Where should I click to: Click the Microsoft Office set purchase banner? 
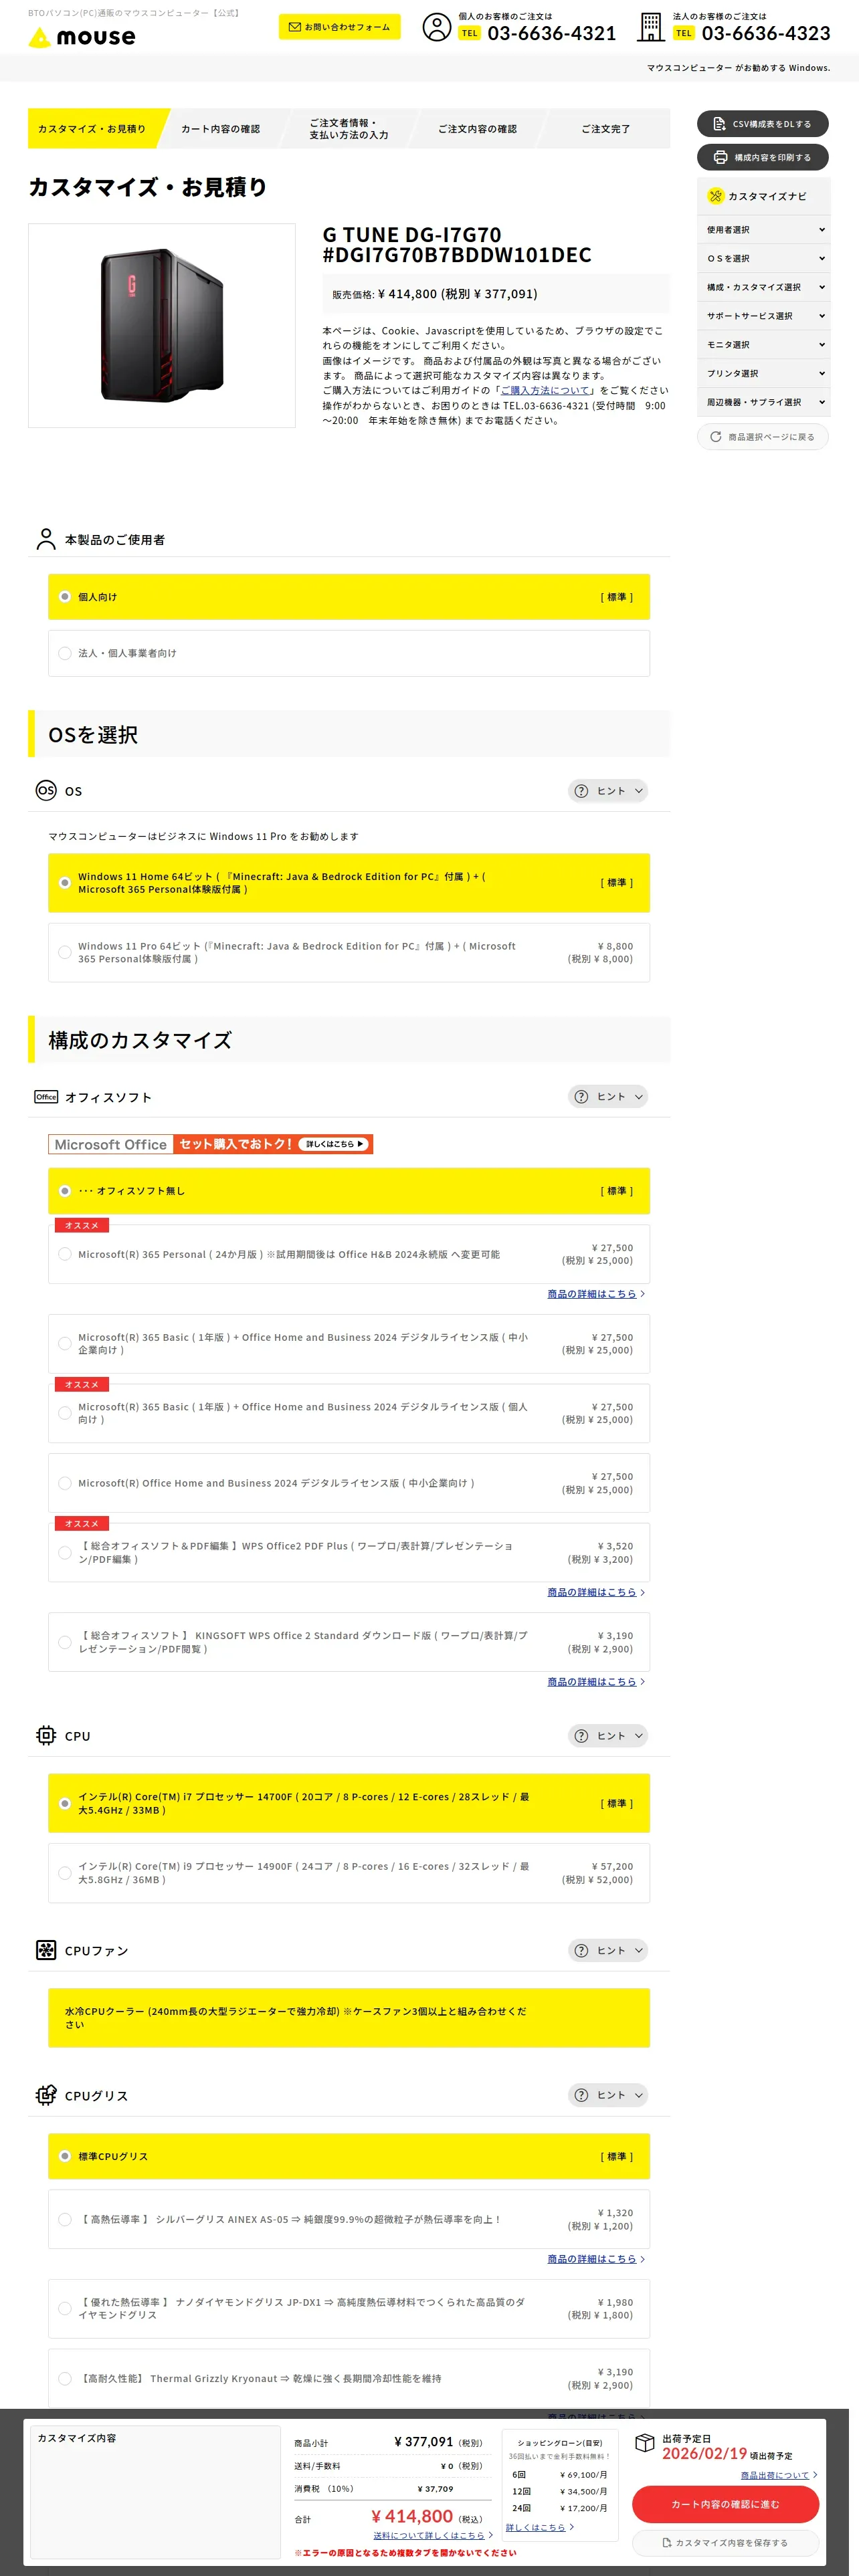click(211, 1144)
